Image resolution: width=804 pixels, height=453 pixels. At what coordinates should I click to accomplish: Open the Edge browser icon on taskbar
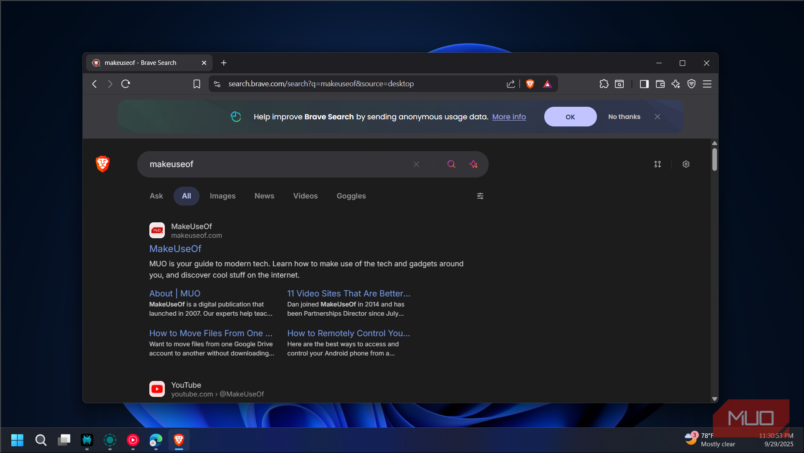(x=156, y=440)
